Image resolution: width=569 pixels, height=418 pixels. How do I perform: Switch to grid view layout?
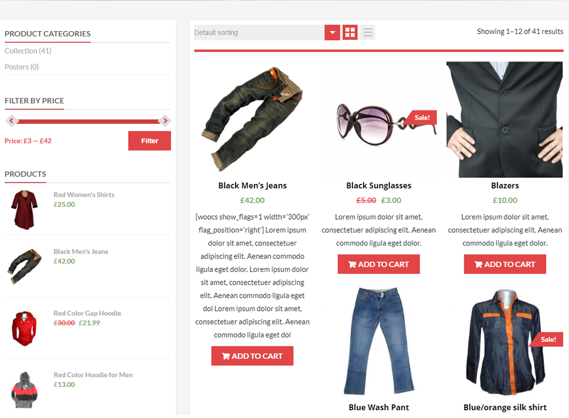coord(350,32)
